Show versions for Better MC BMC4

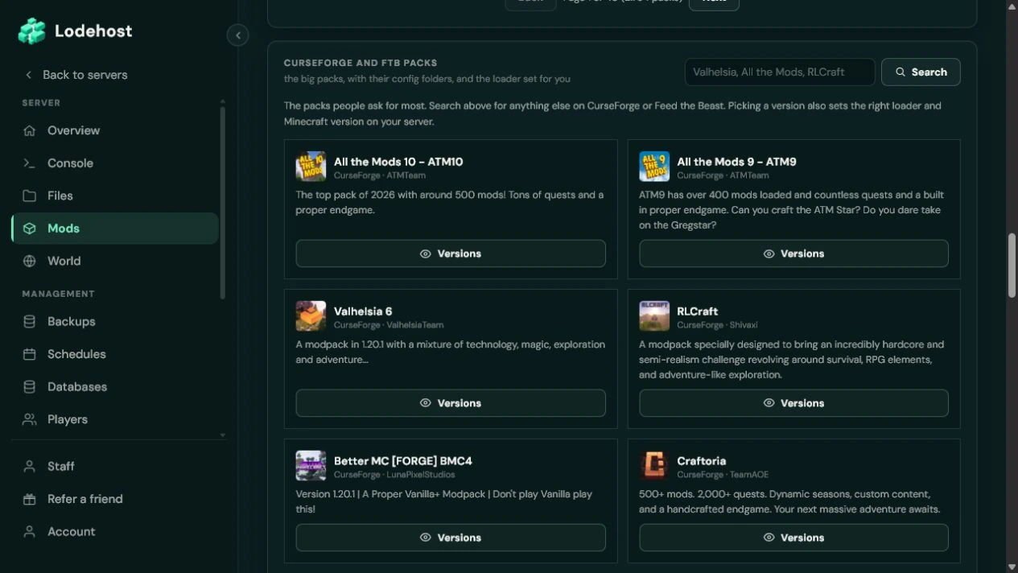click(451, 538)
